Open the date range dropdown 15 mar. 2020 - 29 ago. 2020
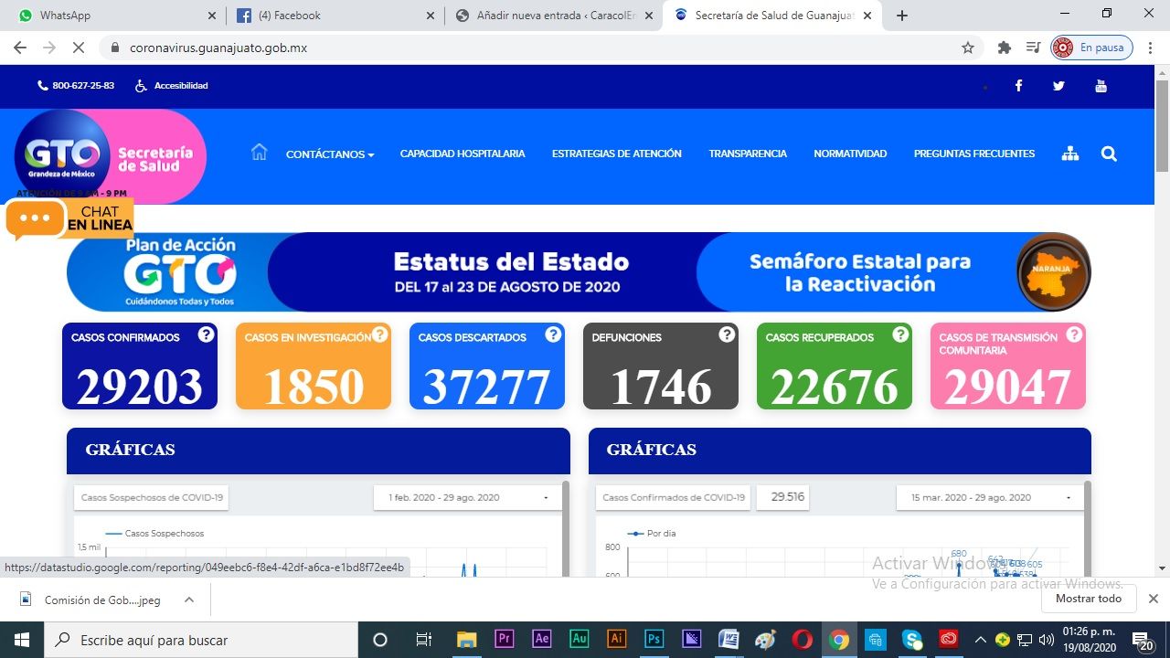Viewport: 1170px width, 658px height. (990, 498)
